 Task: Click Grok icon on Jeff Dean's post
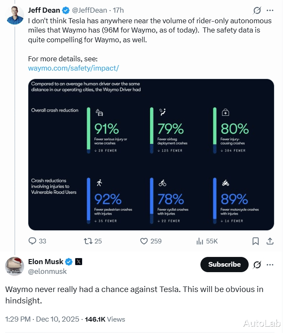(257, 10)
